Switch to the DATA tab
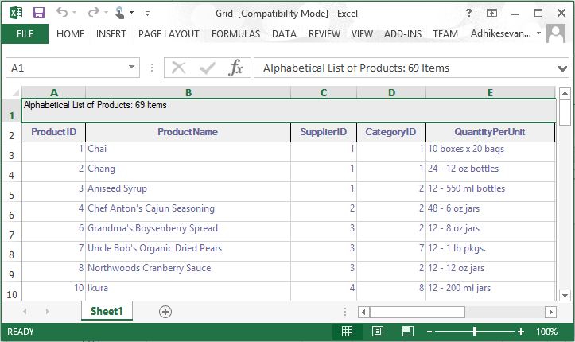This screenshot has height=342, width=575. tap(284, 33)
